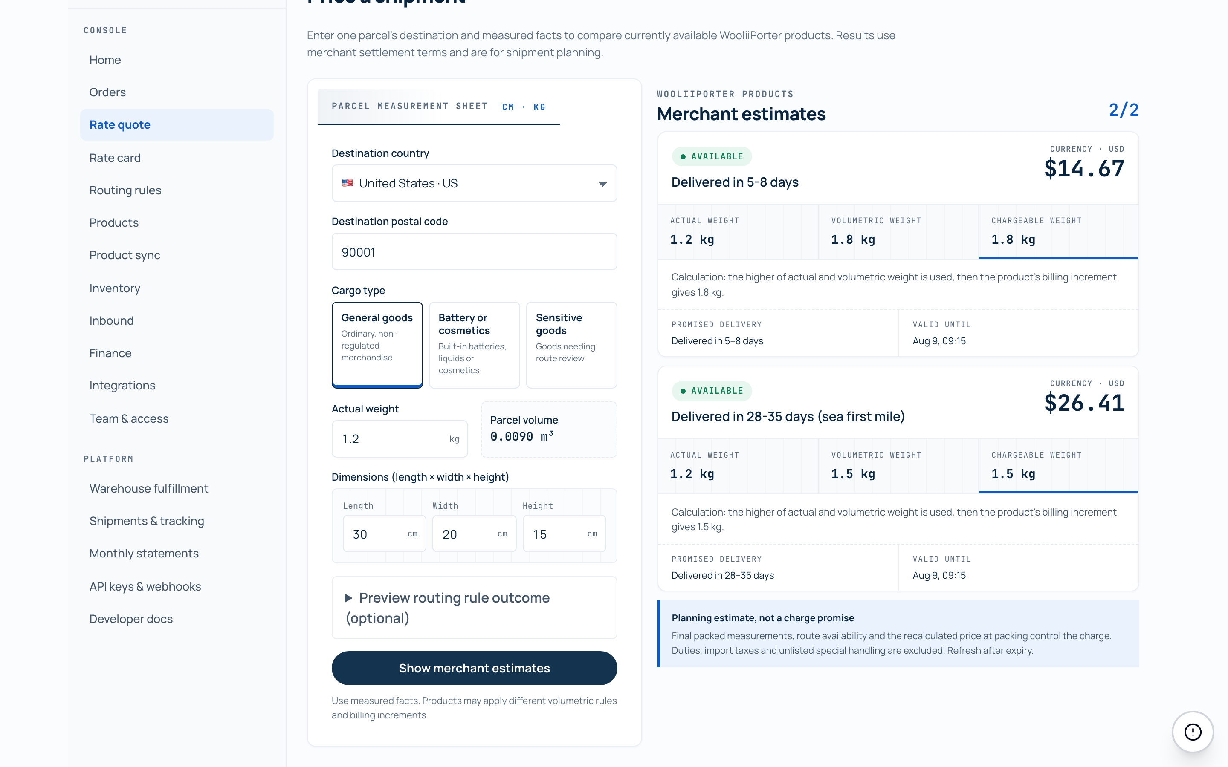The image size is (1228, 767).
Task: Click volumetric weight 1.8 kg value
Action: (853, 239)
